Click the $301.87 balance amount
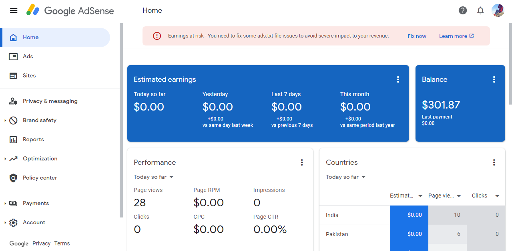 441,105
